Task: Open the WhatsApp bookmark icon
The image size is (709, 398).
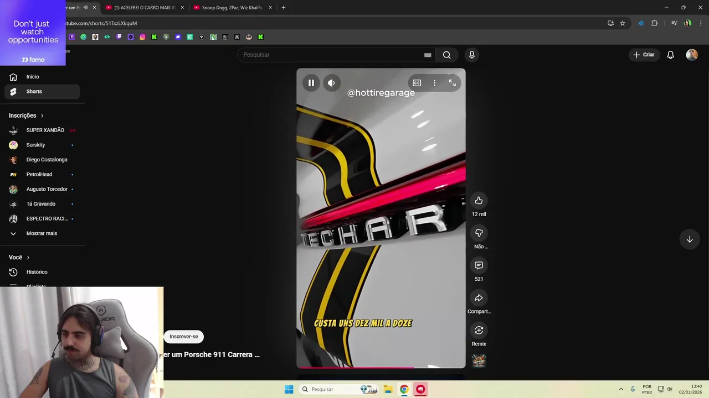Action: (83, 37)
